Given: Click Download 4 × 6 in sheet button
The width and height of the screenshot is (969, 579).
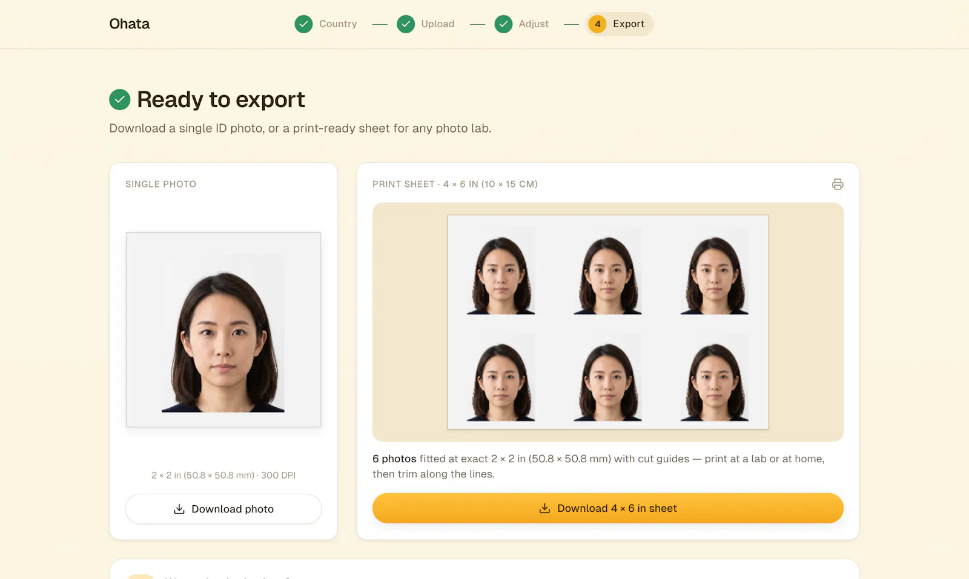Looking at the screenshot, I should point(608,508).
